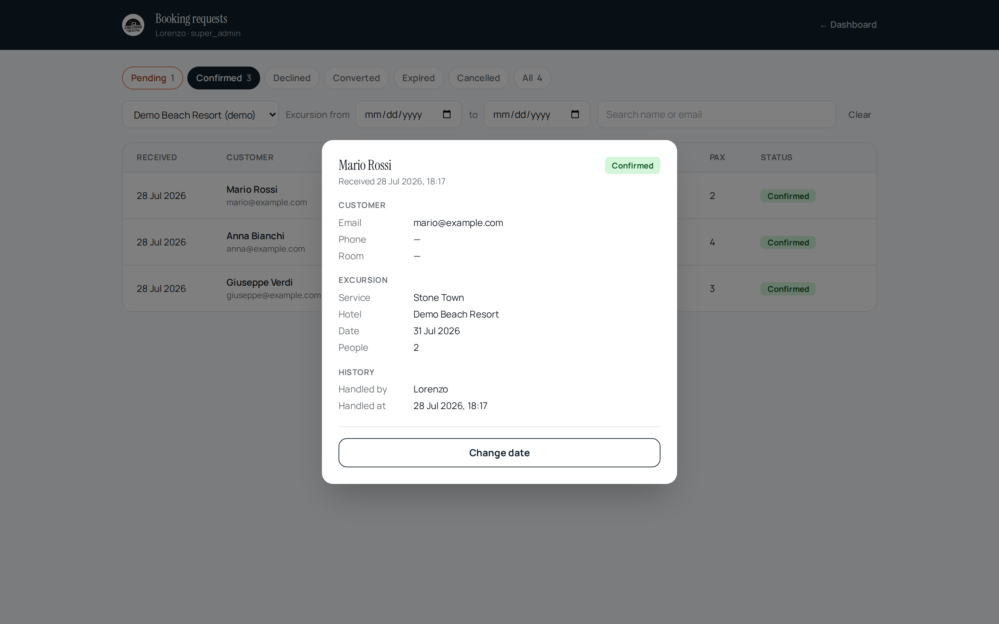Click the Excursion from date field
999x624 pixels.
coord(408,115)
